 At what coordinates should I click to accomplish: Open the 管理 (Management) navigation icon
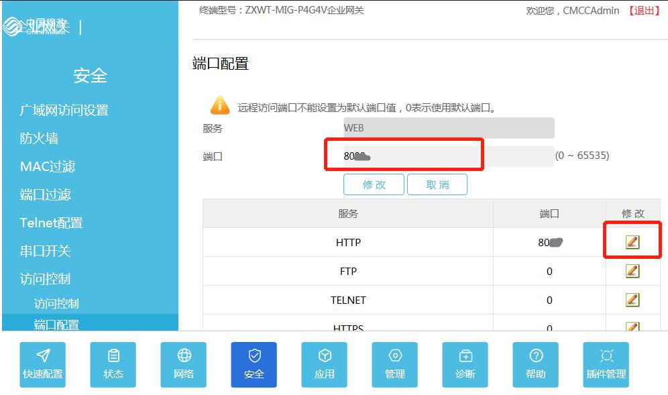pos(394,364)
